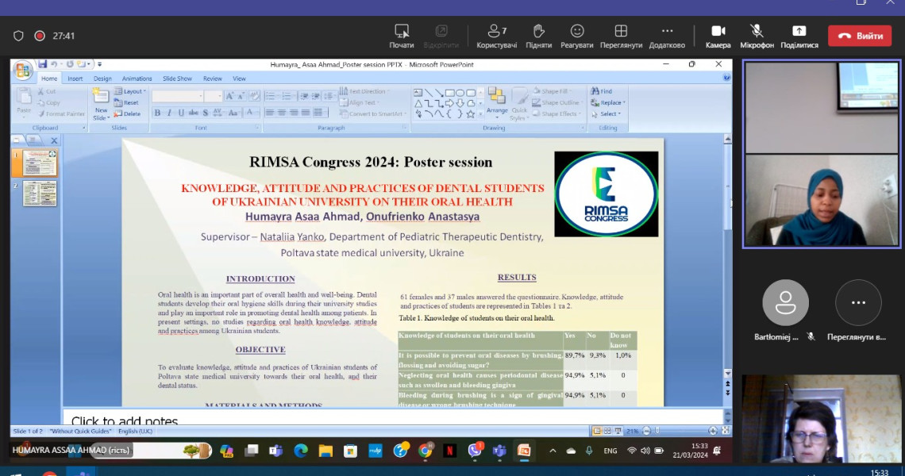This screenshot has height=476, width=905.
Task: Open the Переглянути view options
Action: pos(621,36)
